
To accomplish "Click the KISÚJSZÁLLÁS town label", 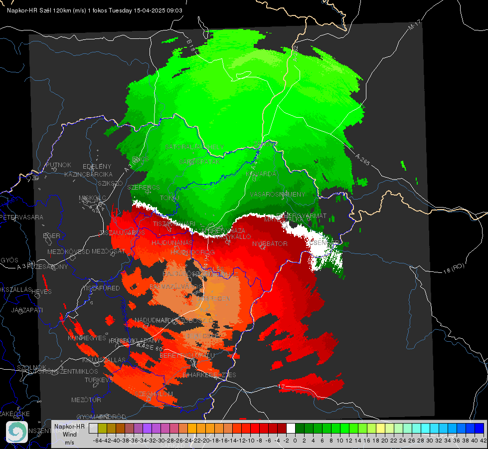I will (x=104, y=360).
